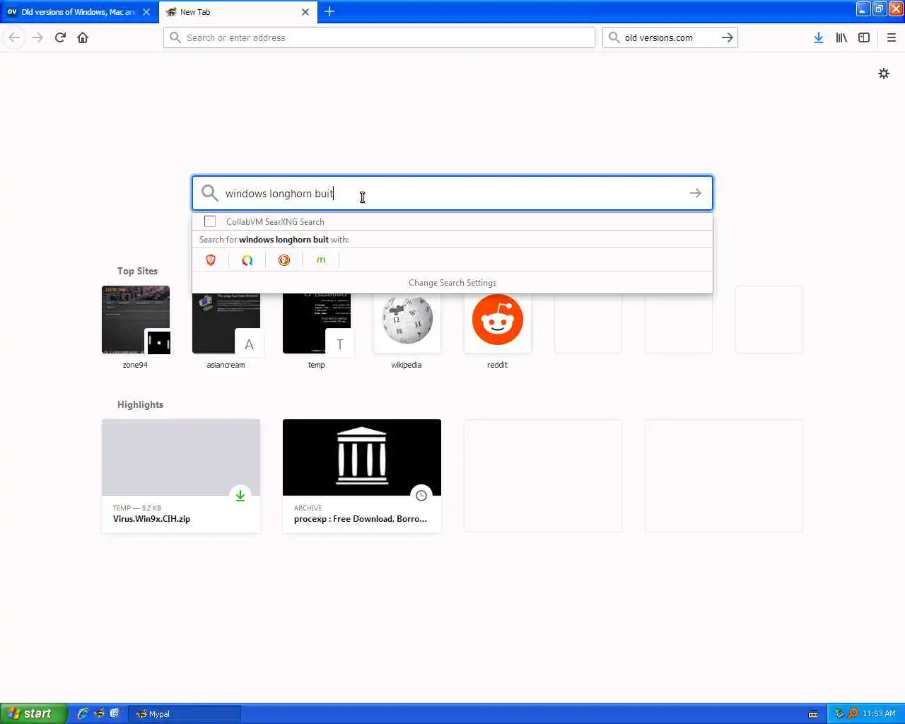Reload the current page
Image resolution: width=905 pixels, height=724 pixels.
(x=60, y=37)
